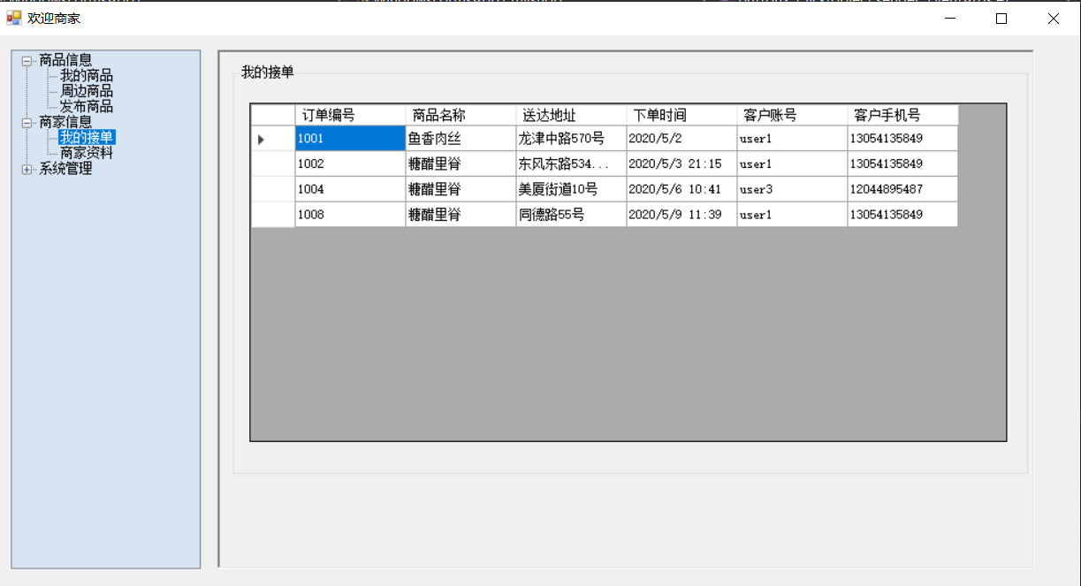Screen dimensions: 1081x586
Task: Collapse the 商品信息 tree node
Action: [x=27, y=61]
